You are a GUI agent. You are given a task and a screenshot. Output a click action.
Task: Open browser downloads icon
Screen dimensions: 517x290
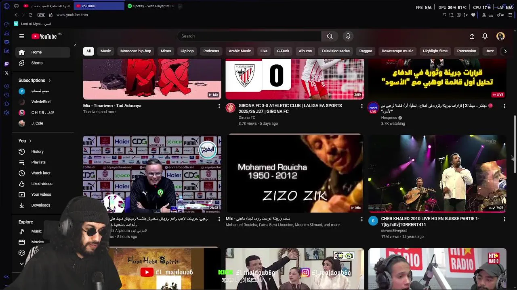491,15
